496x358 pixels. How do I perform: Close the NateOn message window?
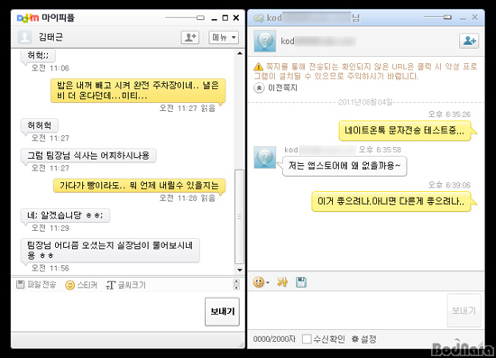click(x=474, y=17)
